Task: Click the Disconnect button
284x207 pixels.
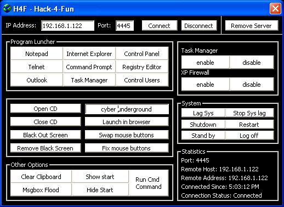Action: [198, 26]
